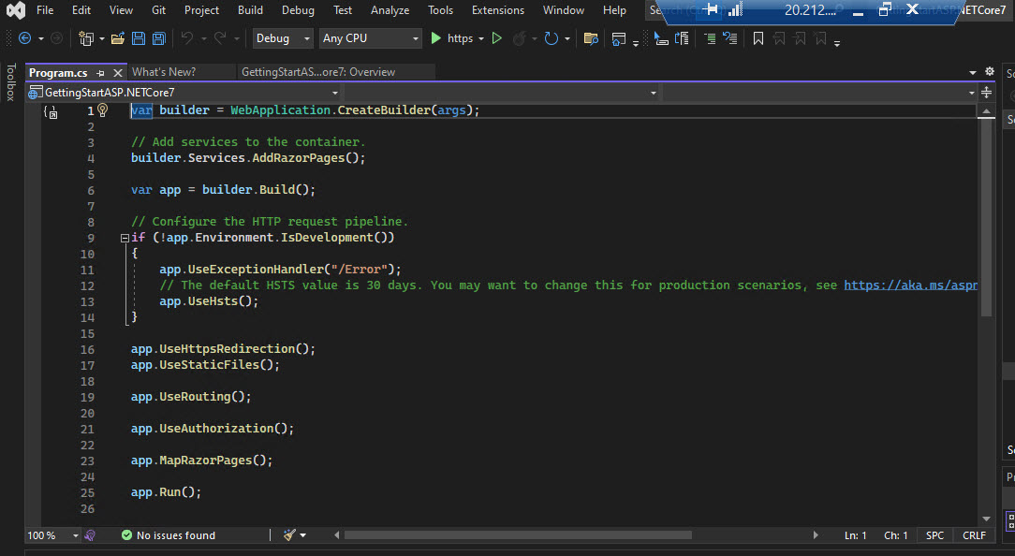1015x556 pixels.
Task: Open the Debug menu
Action: click(298, 10)
